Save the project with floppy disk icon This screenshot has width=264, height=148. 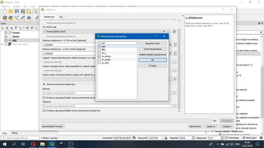(16, 12)
